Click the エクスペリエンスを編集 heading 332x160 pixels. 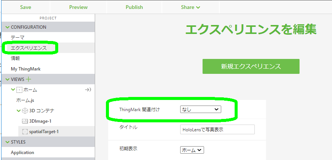[251, 29]
